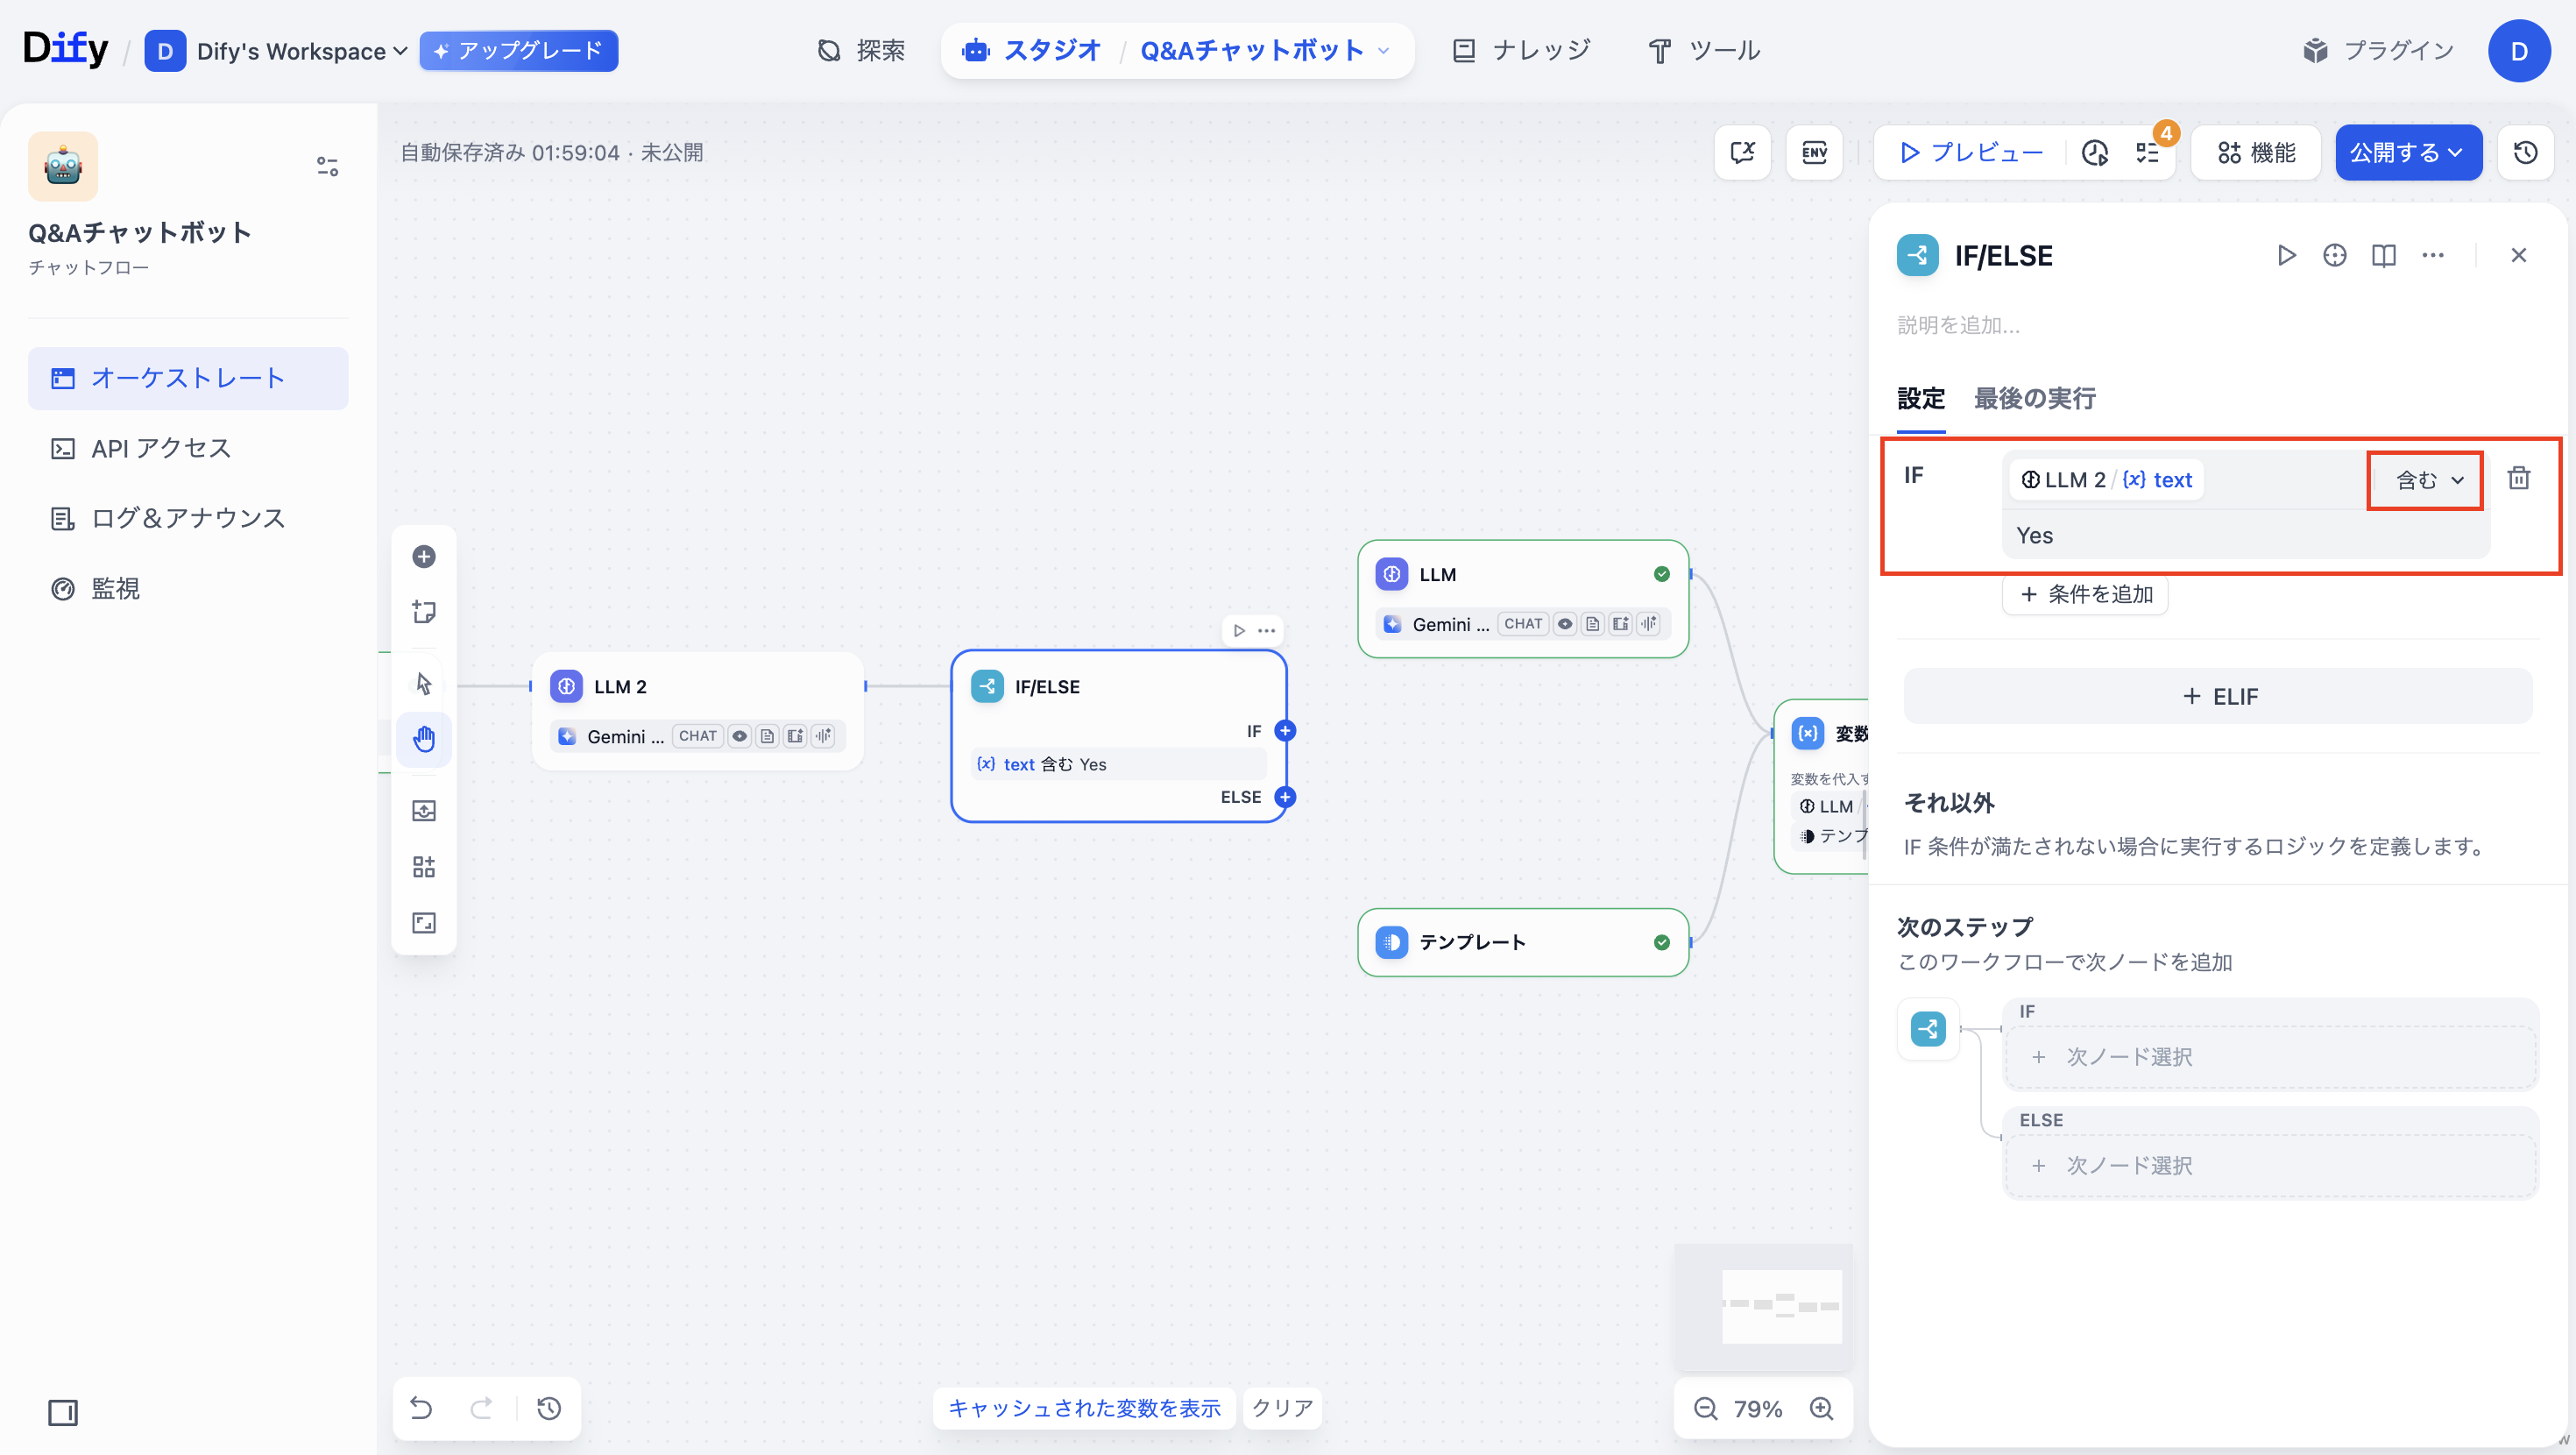Open the version history clock icon
This screenshot has width=2576, height=1455.
2525,153
